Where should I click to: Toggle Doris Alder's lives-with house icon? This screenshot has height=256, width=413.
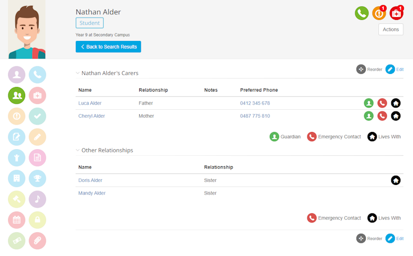[395, 180]
